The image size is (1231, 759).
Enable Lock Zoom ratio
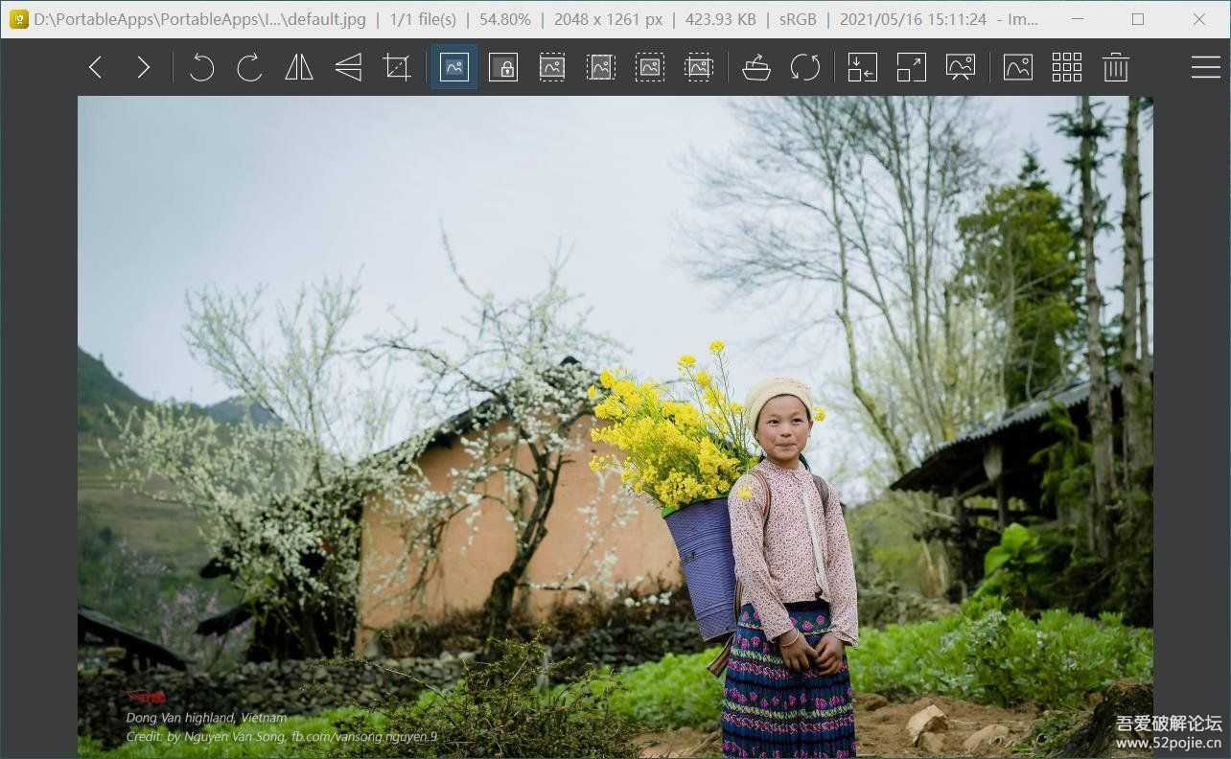(502, 67)
